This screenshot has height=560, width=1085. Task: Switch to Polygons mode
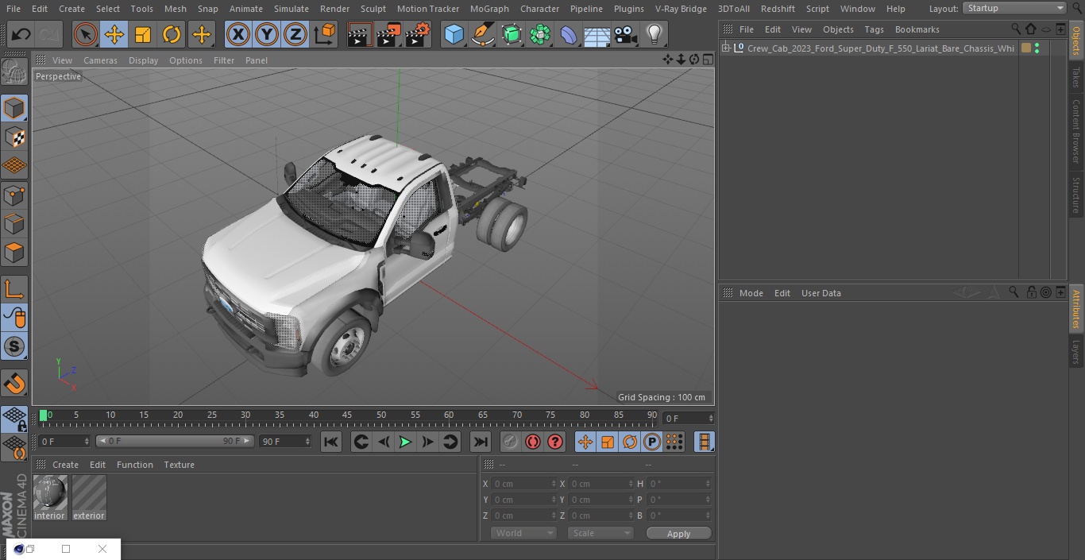tap(14, 253)
